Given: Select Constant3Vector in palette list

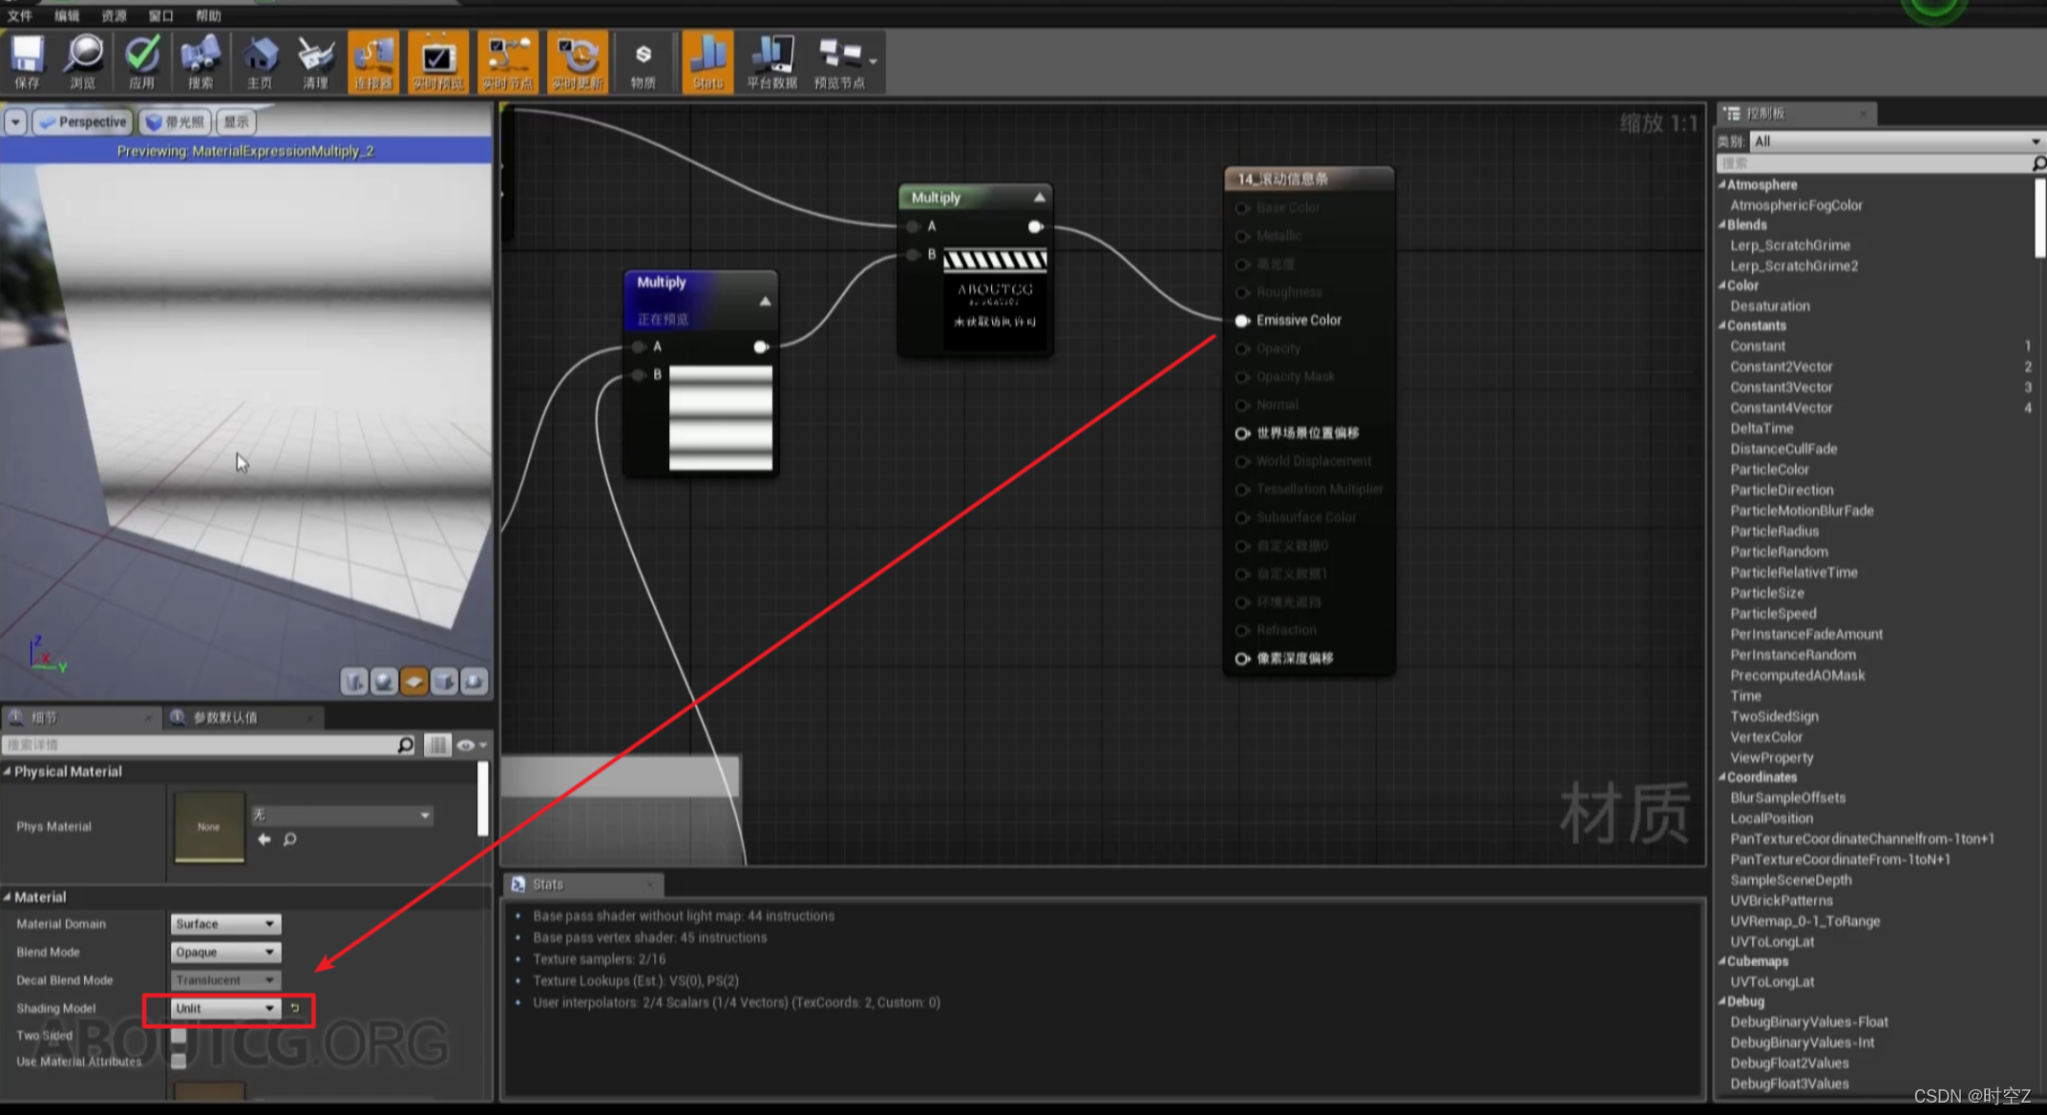Looking at the screenshot, I should (1781, 387).
